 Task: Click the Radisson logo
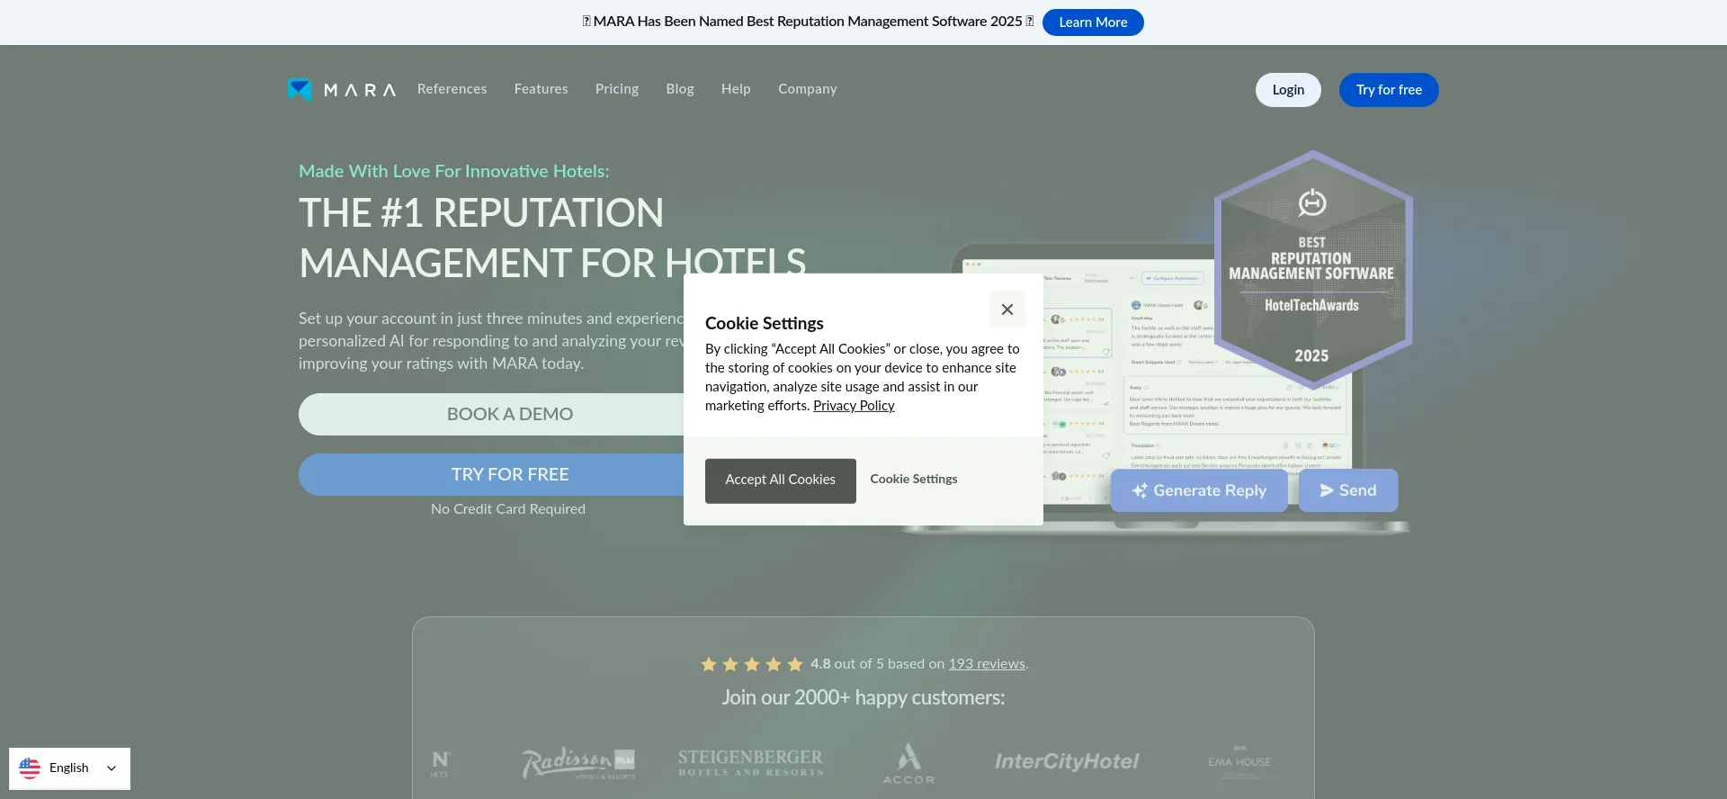pyautogui.click(x=578, y=763)
